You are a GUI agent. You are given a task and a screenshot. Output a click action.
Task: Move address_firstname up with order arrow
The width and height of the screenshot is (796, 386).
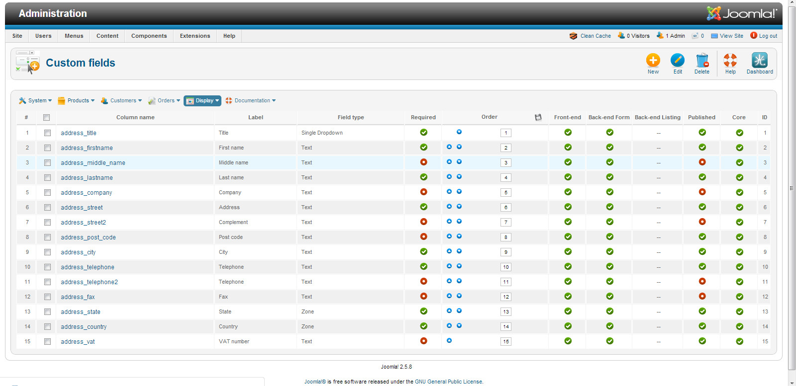449,147
